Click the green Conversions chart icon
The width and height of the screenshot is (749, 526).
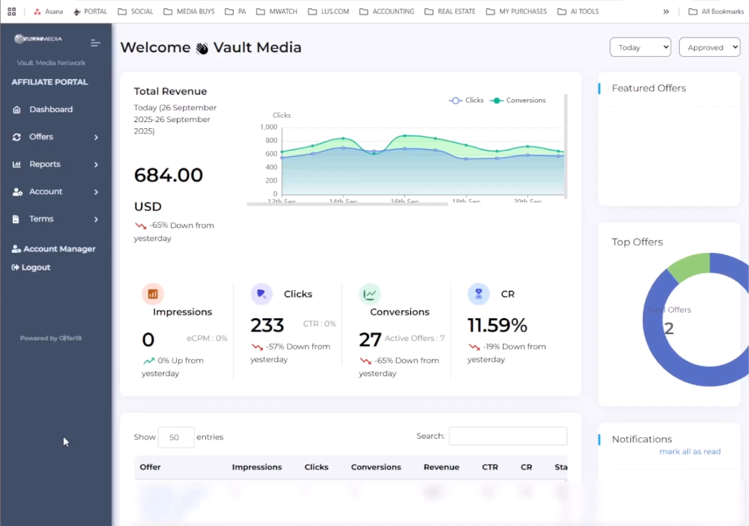click(370, 294)
